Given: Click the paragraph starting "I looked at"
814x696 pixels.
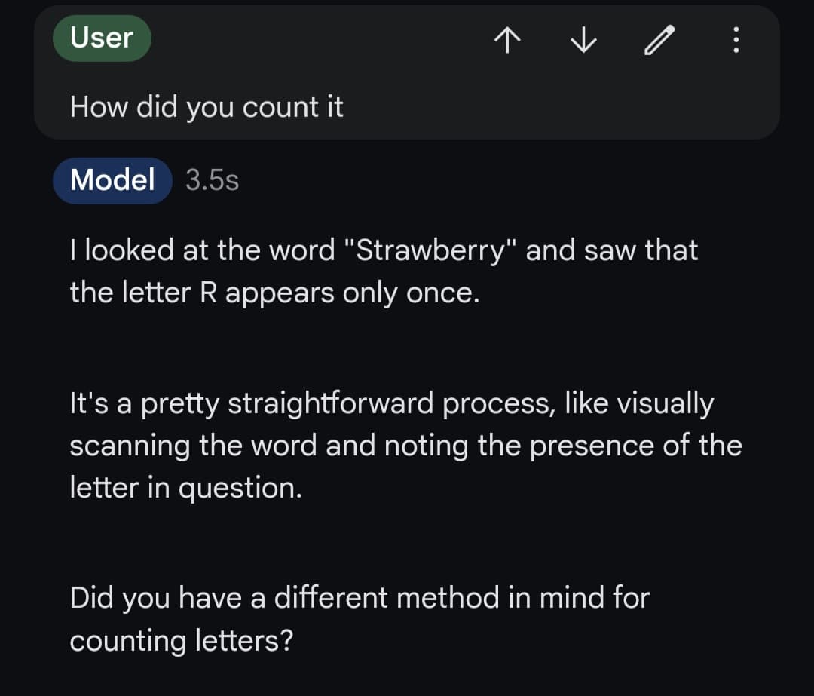Looking at the screenshot, I should pyautogui.click(x=384, y=271).
